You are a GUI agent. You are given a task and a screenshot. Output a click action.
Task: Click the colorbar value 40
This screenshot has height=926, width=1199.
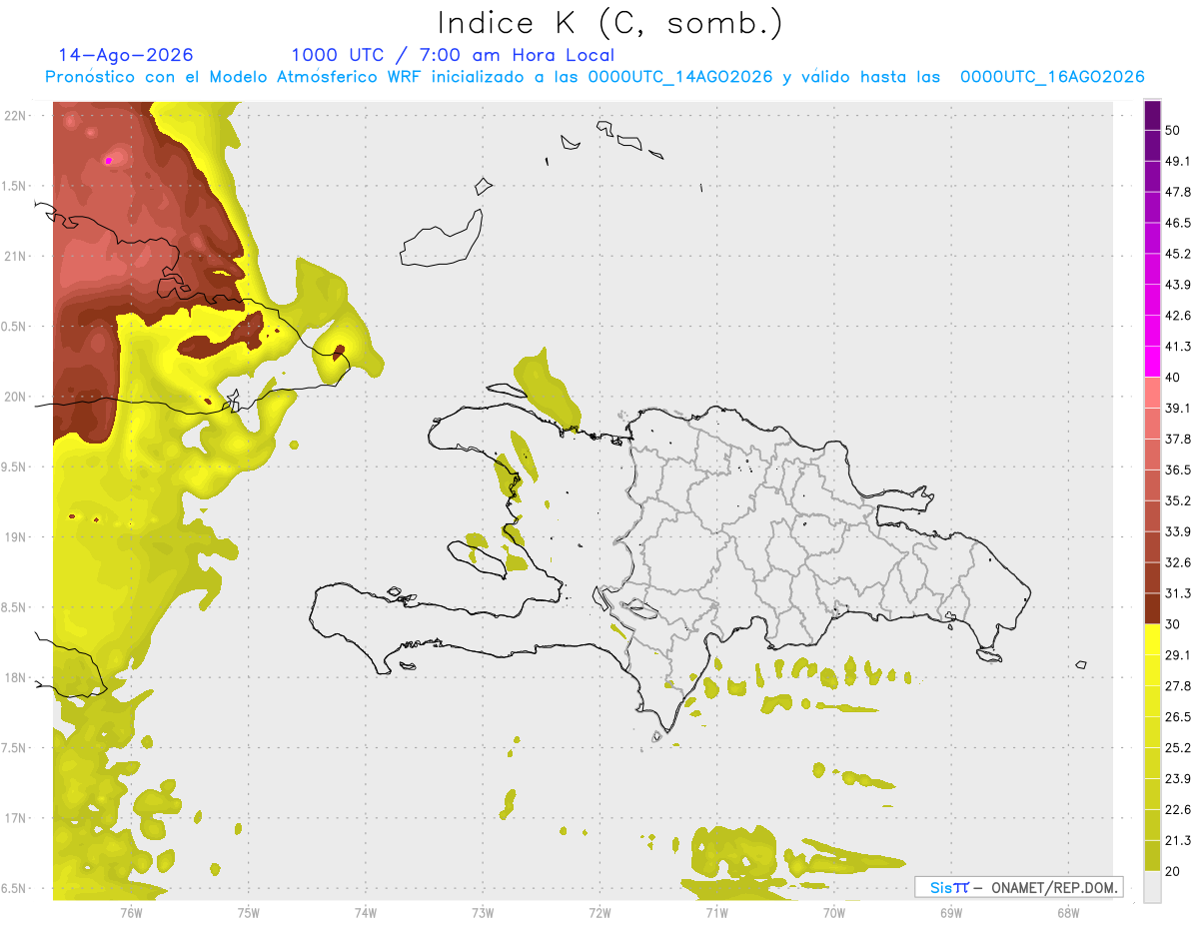pyautogui.click(x=1173, y=378)
